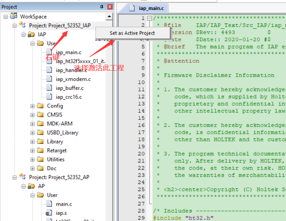Select iap_xmodem.c in the project tree

click(73, 79)
